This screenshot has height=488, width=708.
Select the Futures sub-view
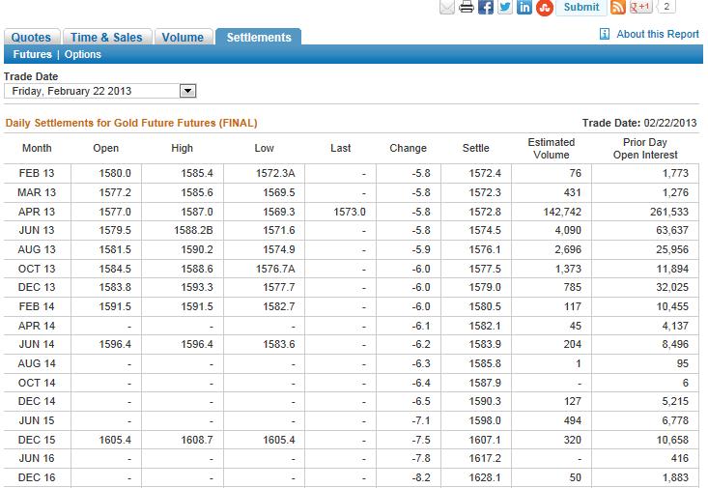[x=32, y=55]
